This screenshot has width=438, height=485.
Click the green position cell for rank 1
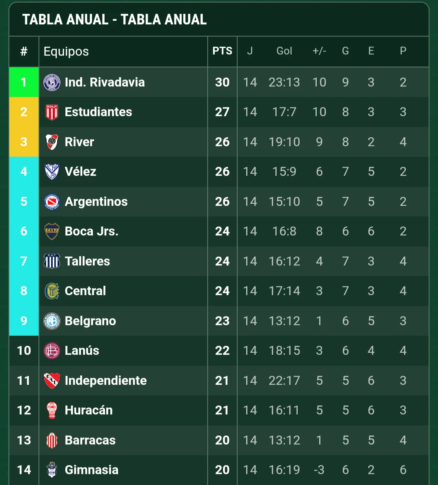click(x=24, y=82)
